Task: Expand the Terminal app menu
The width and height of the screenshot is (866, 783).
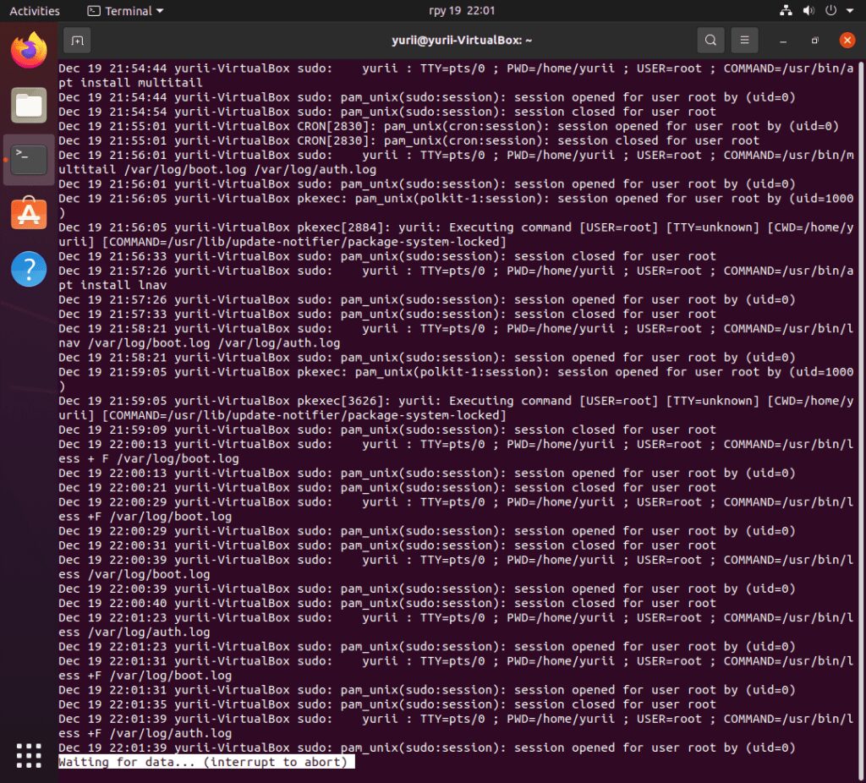Action: (x=125, y=11)
